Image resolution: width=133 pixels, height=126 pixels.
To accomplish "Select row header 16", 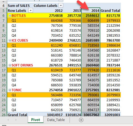I will [x=3, y=65].
